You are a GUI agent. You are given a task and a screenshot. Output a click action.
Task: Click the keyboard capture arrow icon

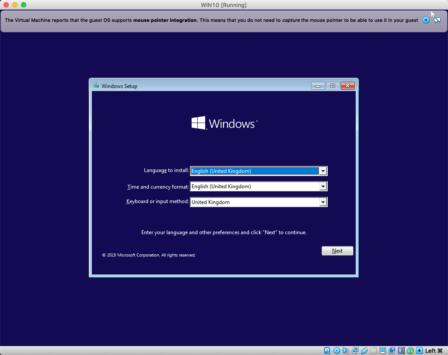[419, 351]
